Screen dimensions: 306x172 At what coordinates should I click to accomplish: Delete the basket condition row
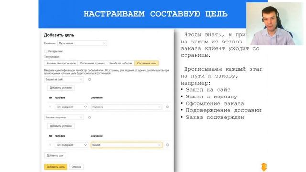[x=167, y=145]
